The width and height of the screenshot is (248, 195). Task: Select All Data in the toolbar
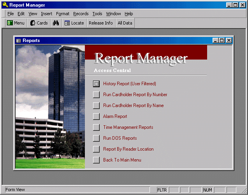(x=125, y=23)
